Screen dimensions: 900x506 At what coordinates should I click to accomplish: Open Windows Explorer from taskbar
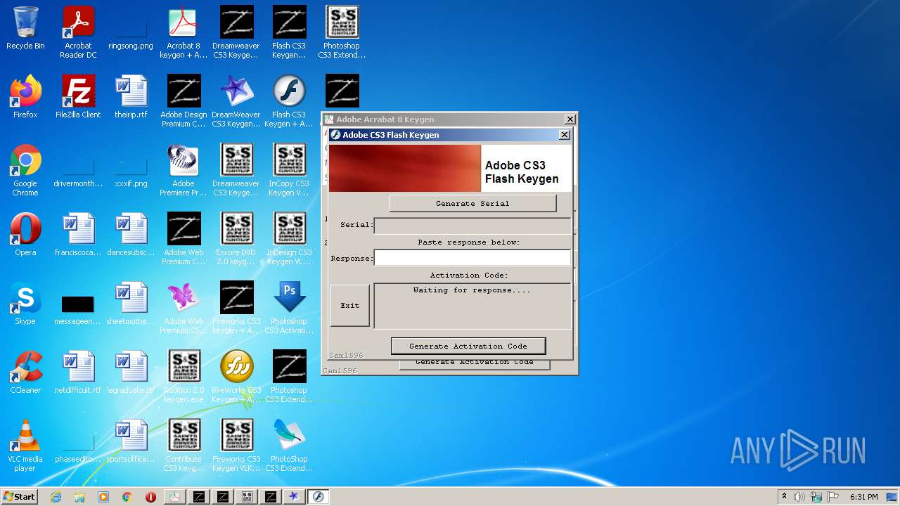tap(79, 497)
